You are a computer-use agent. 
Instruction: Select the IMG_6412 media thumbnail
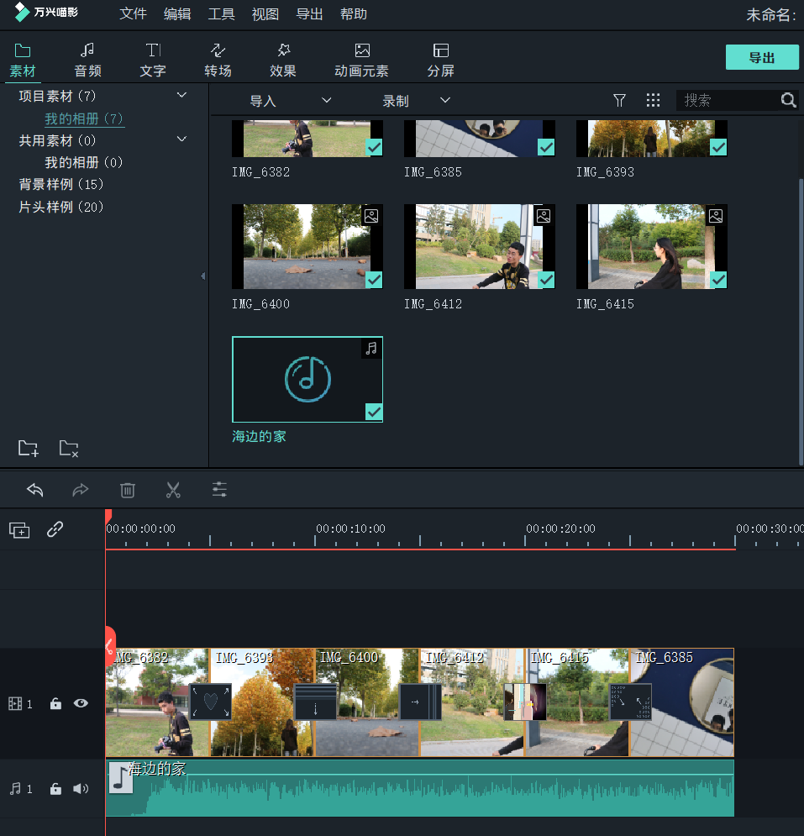pos(479,246)
